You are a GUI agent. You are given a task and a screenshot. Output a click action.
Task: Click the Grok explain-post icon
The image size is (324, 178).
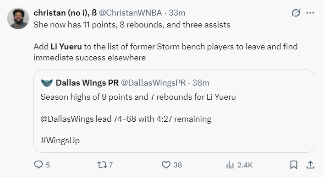click(x=296, y=13)
